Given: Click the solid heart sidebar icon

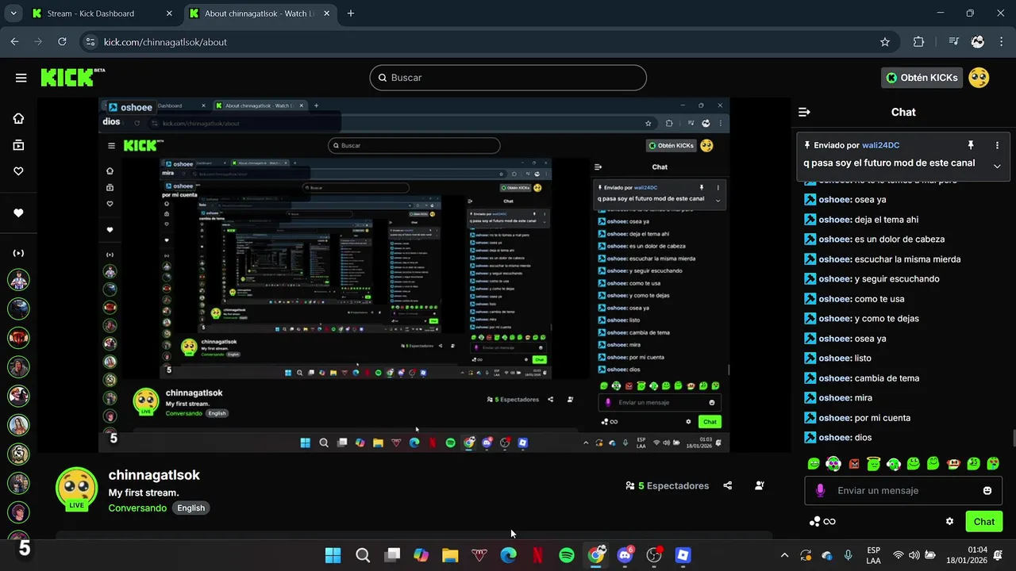Looking at the screenshot, I should tap(18, 213).
